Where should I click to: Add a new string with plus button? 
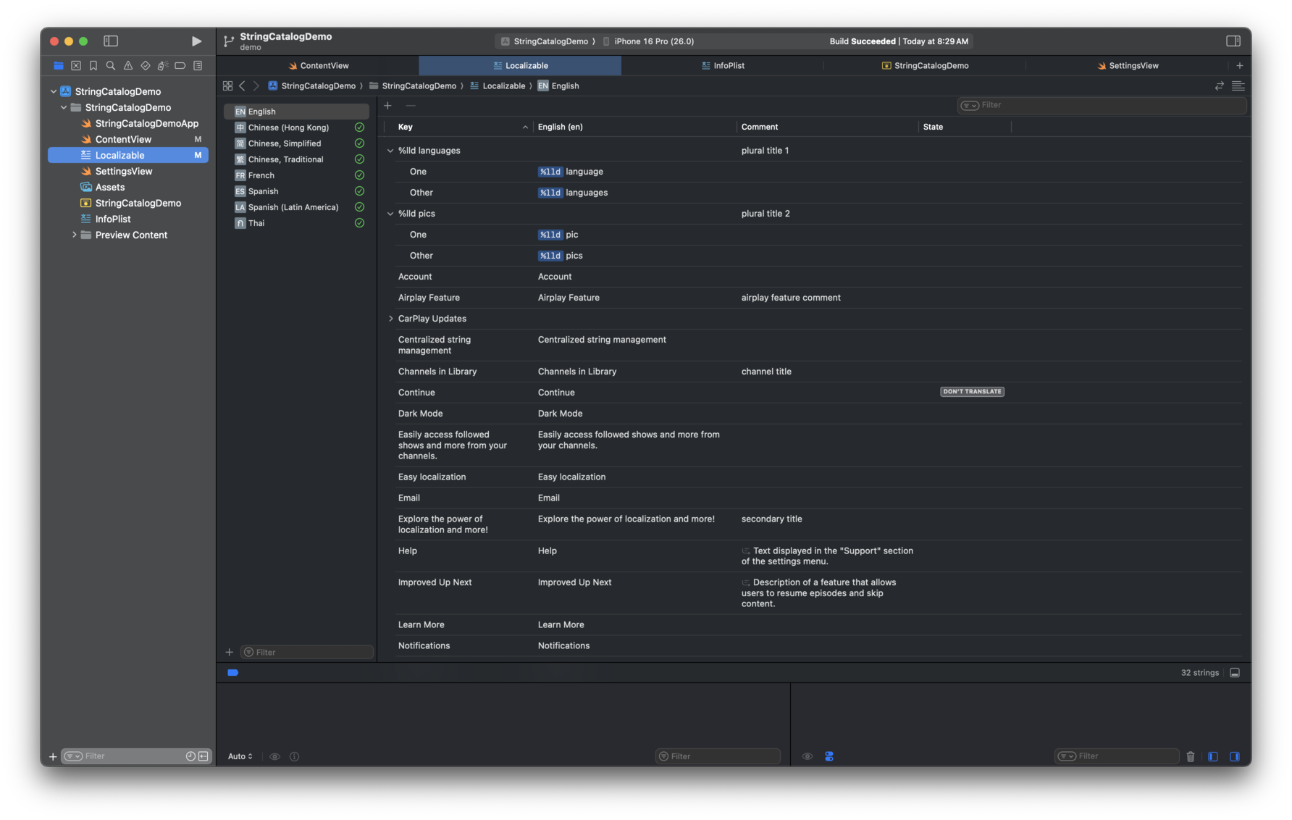[x=387, y=106]
